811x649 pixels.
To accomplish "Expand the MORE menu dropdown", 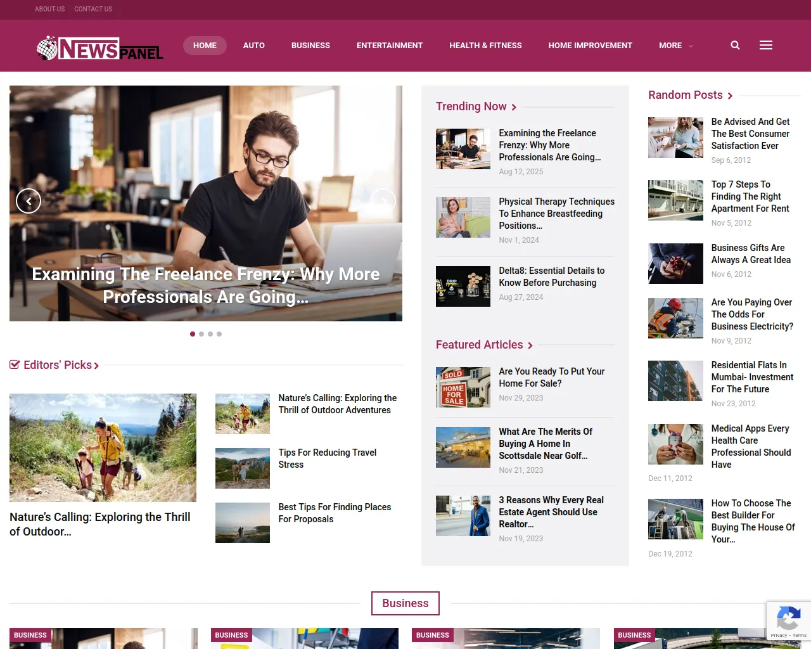I will pos(676,46).
